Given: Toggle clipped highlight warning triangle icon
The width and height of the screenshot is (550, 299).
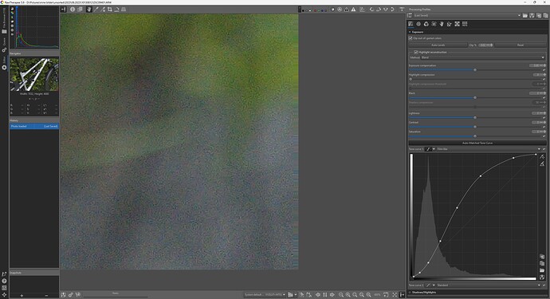Looking at the screenshot, I should point(354,10).
